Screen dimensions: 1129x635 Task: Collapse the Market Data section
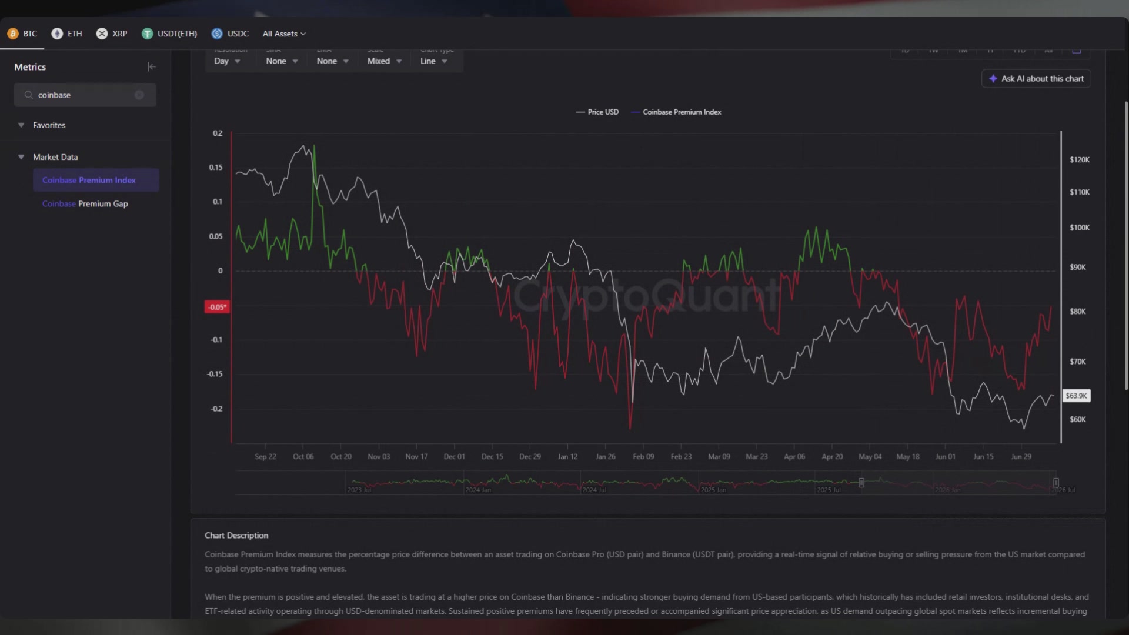click(x=21, y=157)
